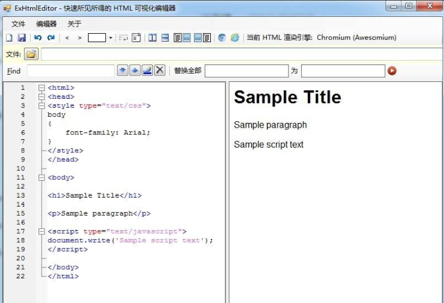Screen dimensions: 444x303
Task: Find previous match with the up-arrow button
Action: (135, 70)
